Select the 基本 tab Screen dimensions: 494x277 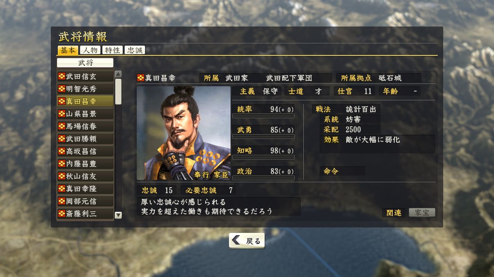pyautogui.click(x=68, y=50)
